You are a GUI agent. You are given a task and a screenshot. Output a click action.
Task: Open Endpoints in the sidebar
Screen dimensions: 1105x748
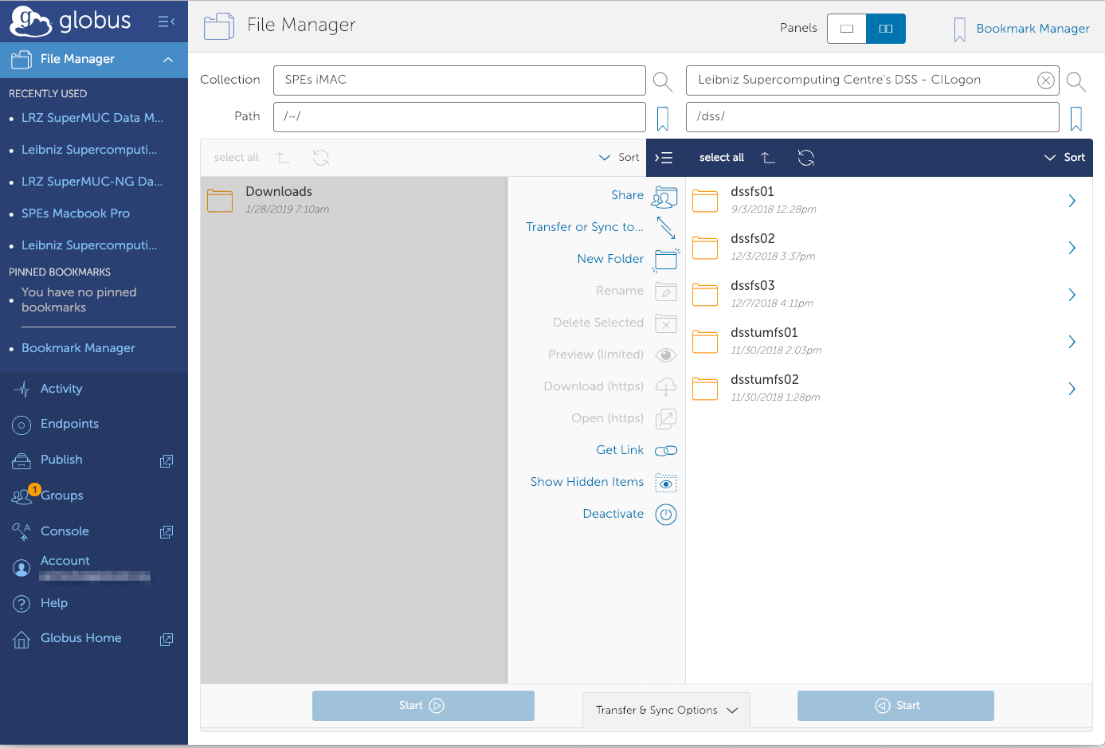tap(69, 424)
